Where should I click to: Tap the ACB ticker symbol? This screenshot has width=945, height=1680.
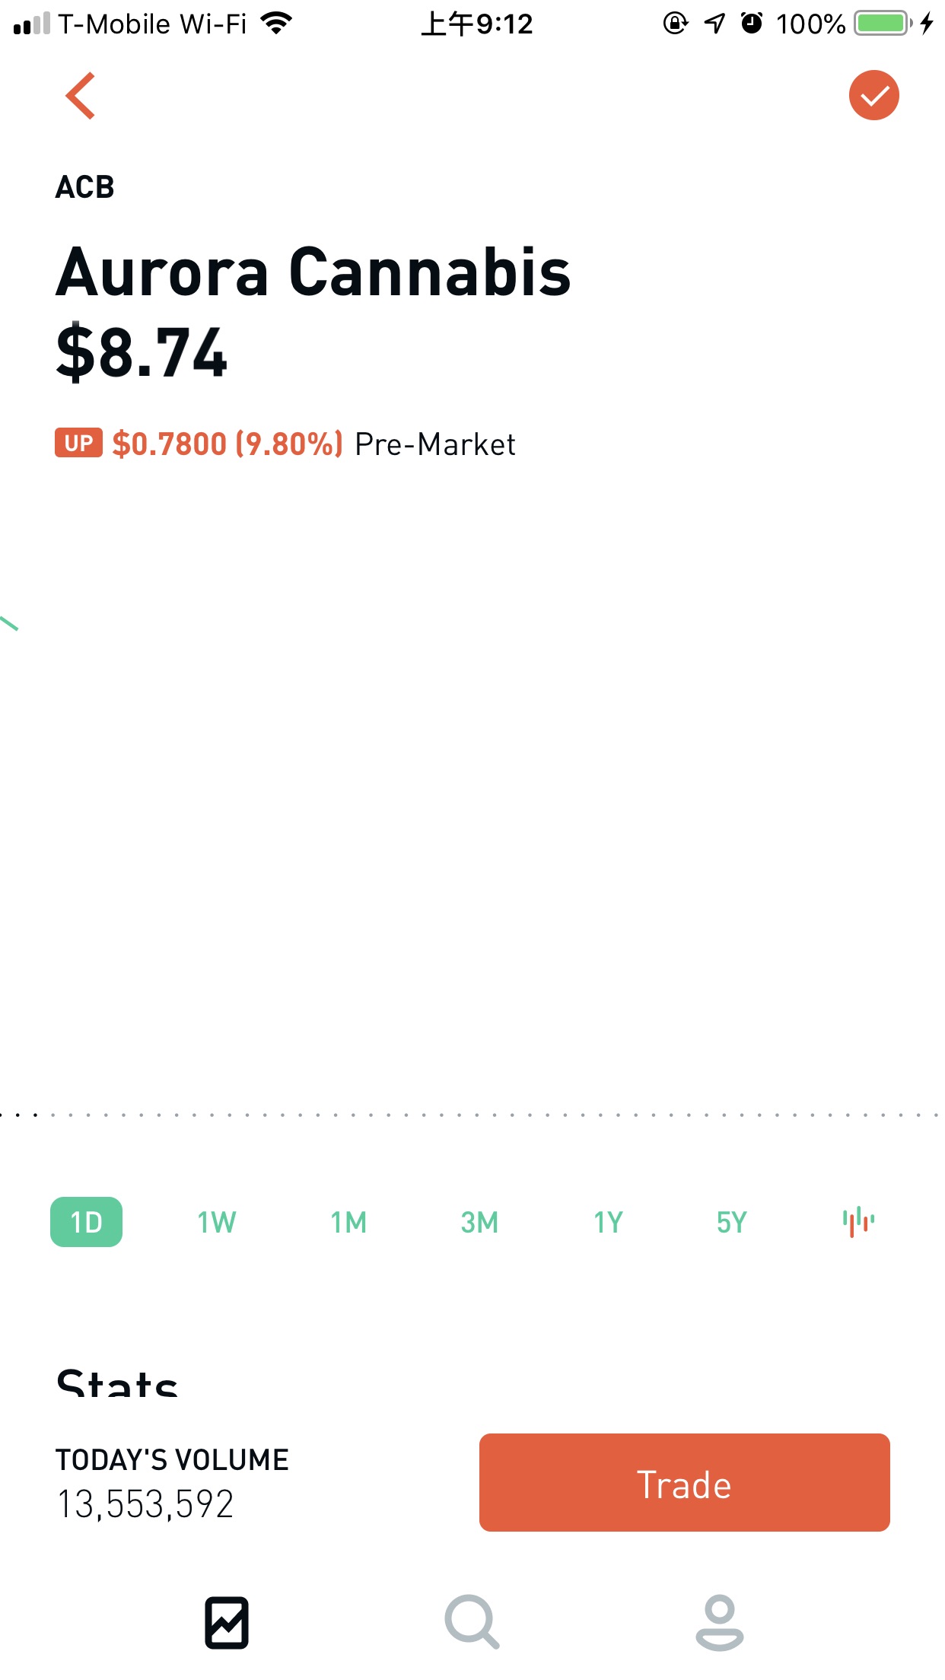coord(84,187)
